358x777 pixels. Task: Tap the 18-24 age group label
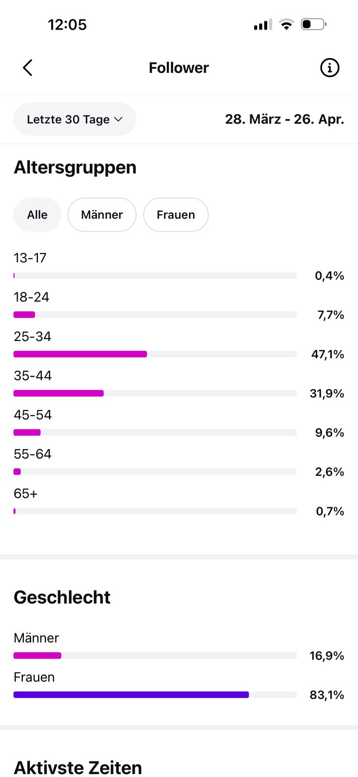coord(32,297)
